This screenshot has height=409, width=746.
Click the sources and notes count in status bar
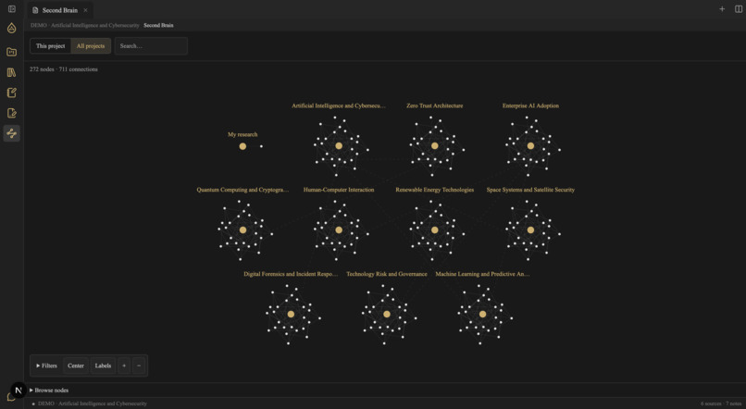click(721, 403)
